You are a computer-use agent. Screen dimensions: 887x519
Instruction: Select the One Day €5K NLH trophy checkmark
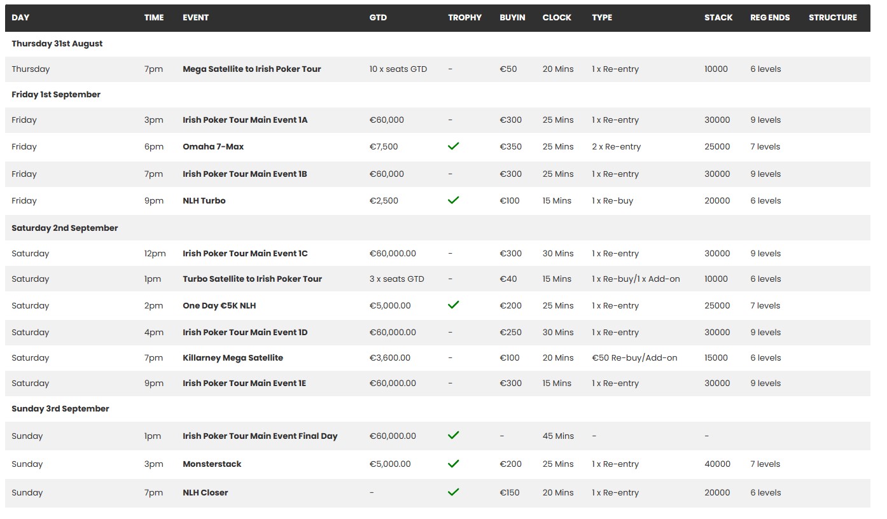point(453,305)
